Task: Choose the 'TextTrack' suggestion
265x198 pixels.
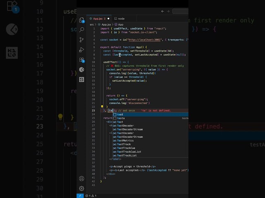Action: click(151, 144)
